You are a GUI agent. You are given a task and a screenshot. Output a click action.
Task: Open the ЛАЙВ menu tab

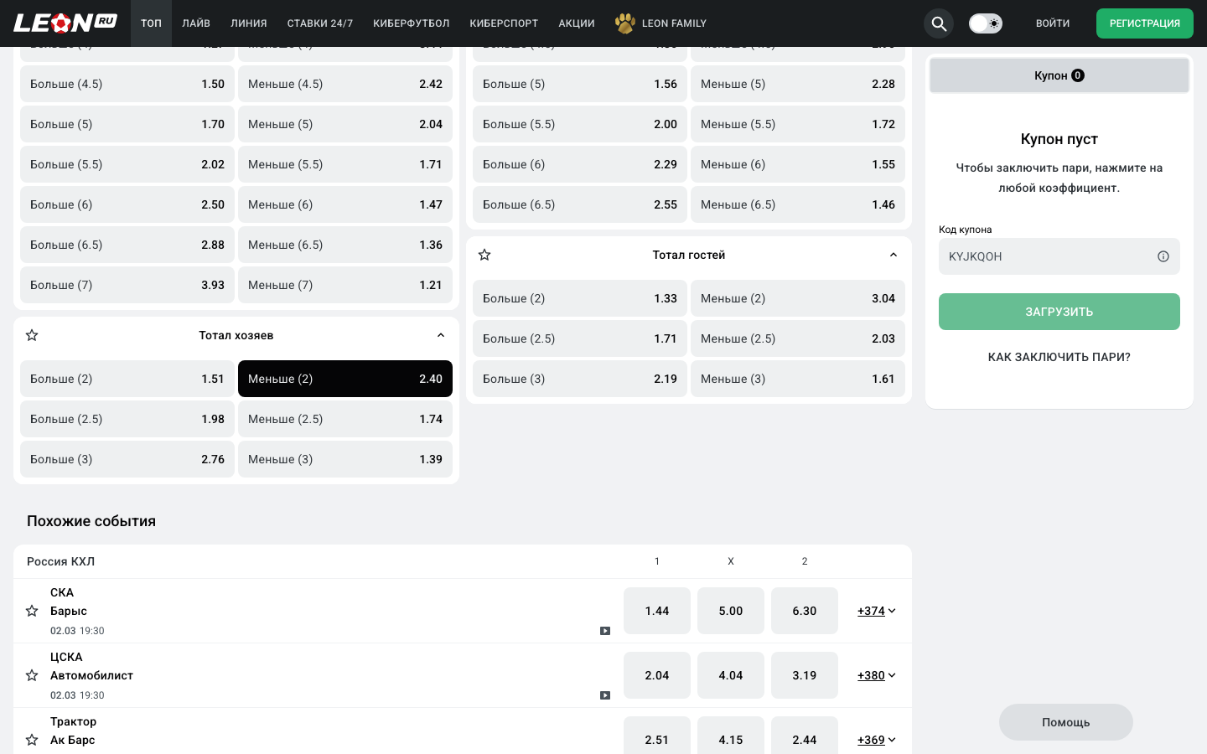coord(196,23)
